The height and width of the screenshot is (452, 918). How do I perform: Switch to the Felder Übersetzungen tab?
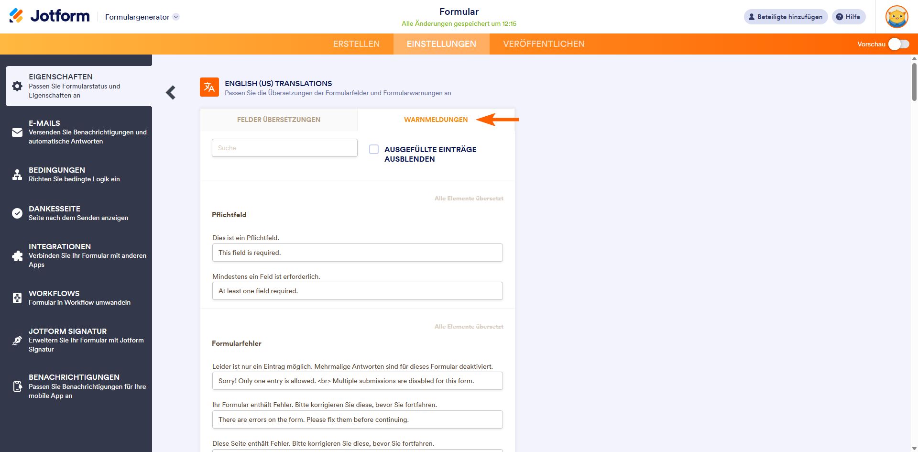tap(279, 120)
